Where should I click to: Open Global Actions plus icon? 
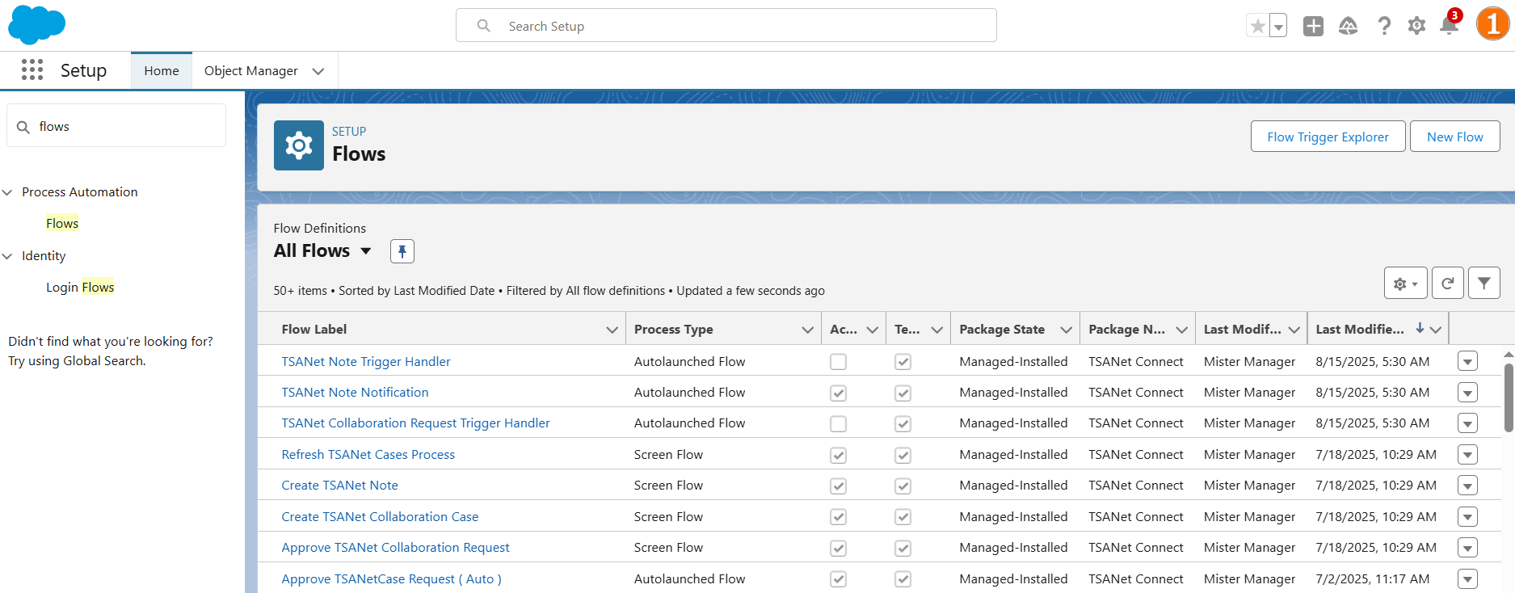click(1313, 26)
